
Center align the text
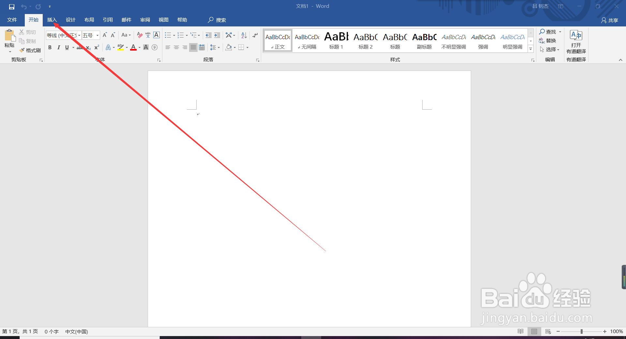point(176,48)
